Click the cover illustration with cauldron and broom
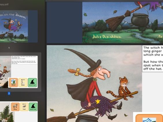This screenshot has height=122, width=163. coord(123,22)
